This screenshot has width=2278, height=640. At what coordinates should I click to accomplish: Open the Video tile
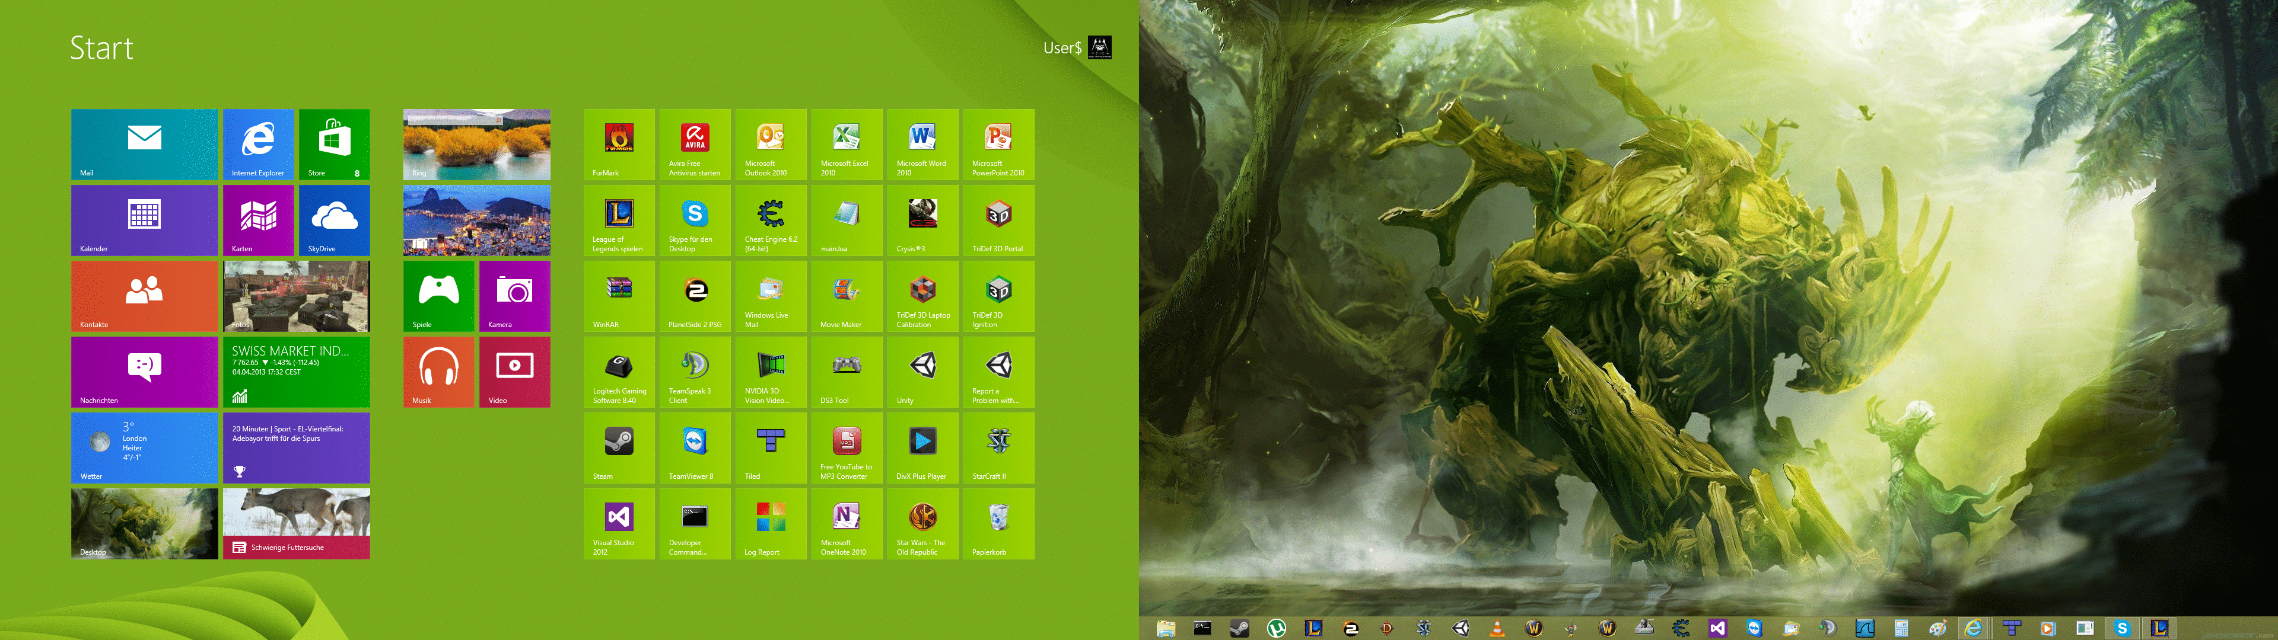515,372
